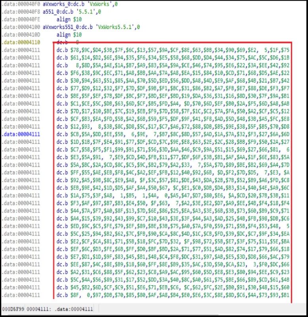Click the line beginning $5C,$4A,$56
308x317 pixels.
[x=173, y=280]
